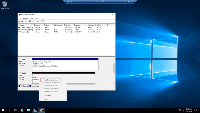Click the taskbar Search magnifier
The width and height of the screenshot is (200, 113).
9,110
